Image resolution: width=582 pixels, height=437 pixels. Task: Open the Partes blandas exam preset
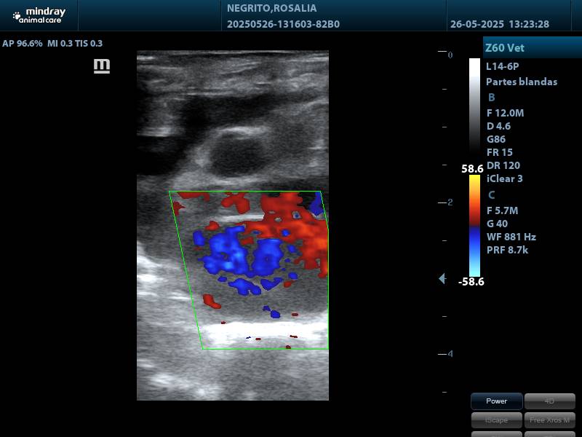pyautogui.click(x=522, y=82)
